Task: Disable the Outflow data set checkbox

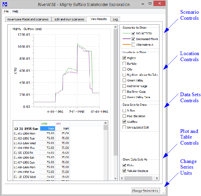Action: pyautogui.click(x=125, y=122)
